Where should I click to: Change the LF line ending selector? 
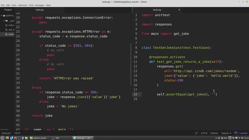196,133
